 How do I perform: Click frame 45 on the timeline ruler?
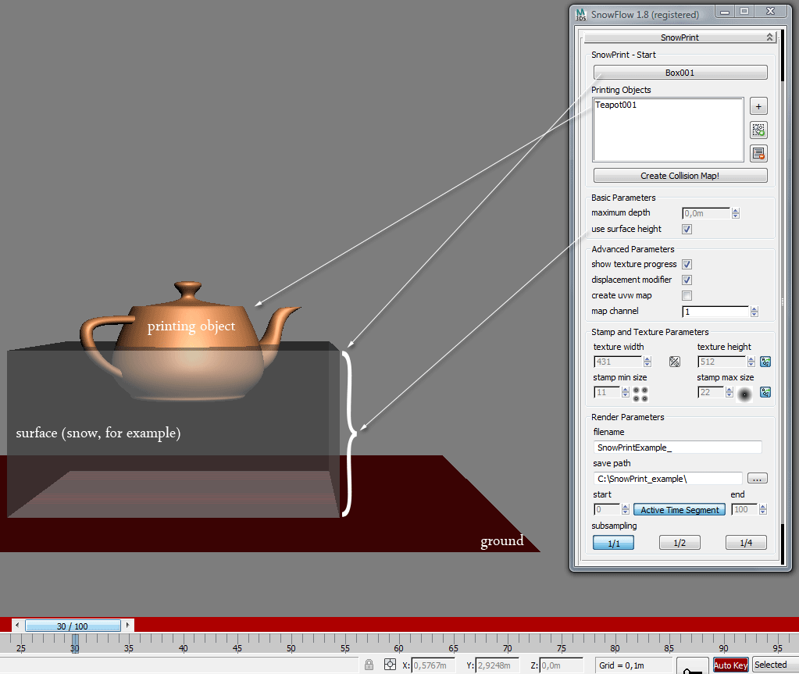[237, 648]
